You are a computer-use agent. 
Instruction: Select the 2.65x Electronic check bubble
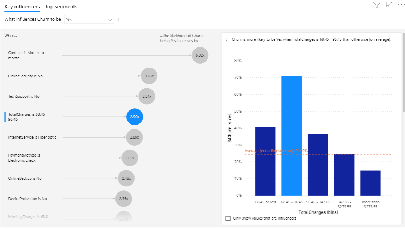(130, 158)
